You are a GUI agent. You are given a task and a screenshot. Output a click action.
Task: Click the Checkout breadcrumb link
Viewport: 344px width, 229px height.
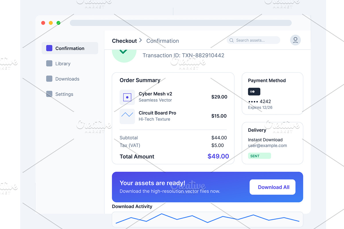coord(124,41)
